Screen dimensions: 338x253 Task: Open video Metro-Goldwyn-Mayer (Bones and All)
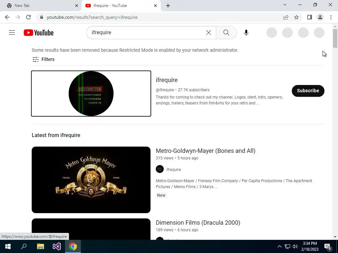pos(205,151)
